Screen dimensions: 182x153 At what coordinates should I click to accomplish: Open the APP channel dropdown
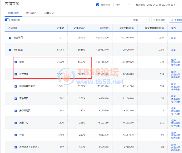point(123,5)
